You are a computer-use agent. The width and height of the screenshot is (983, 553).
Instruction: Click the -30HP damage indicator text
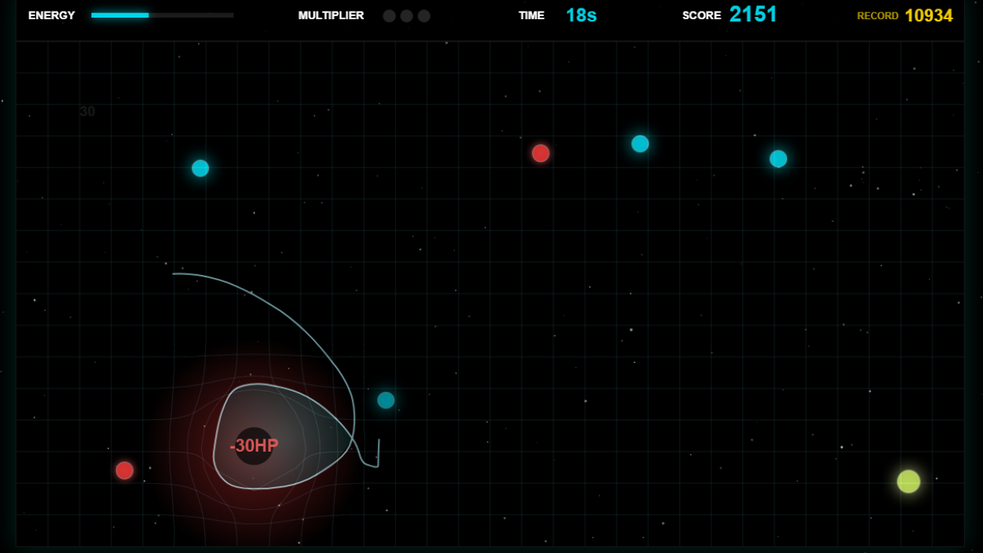point(253,445)
